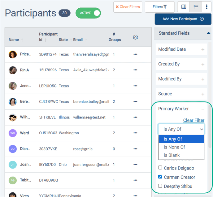Click the 'is Any Of' combo box
Image resolution: width=213 pixels, height=197 pixels.
pyautogui.click(x=181, y=129)
